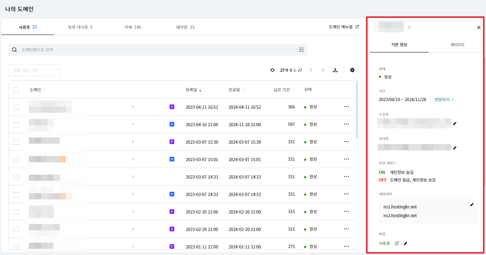Click the P badge in the 2023-03-07 15:01 row
Viewport: 486px width, 255px height.
coord(172,159)
